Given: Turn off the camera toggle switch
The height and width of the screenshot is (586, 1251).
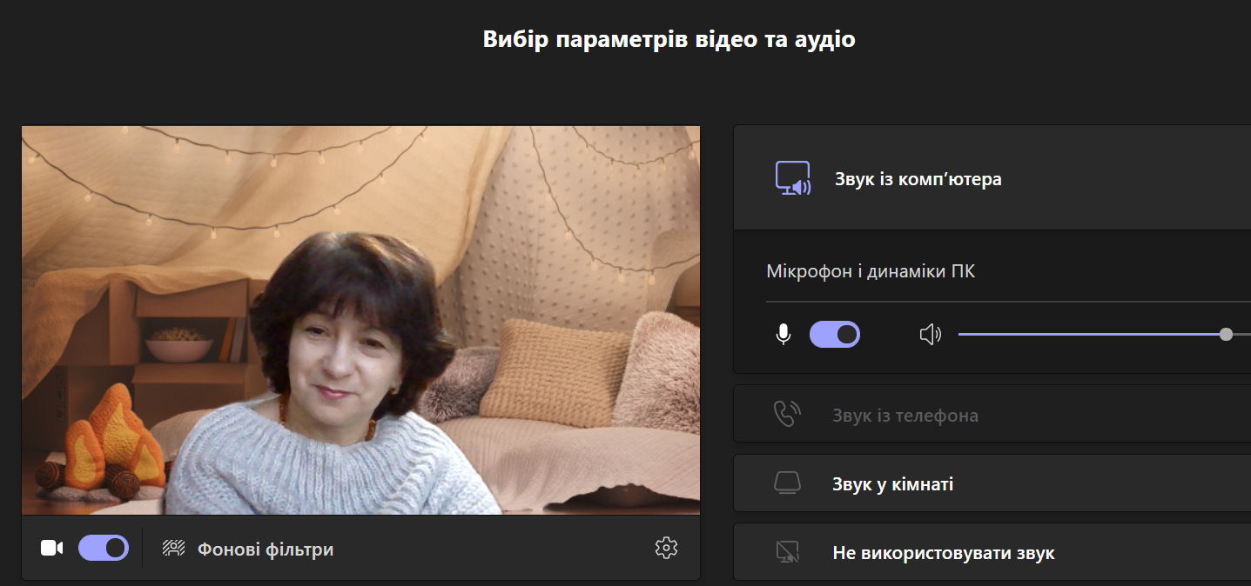Looking at the screenshot, I should pyautogui.click(x=104, y=548).
